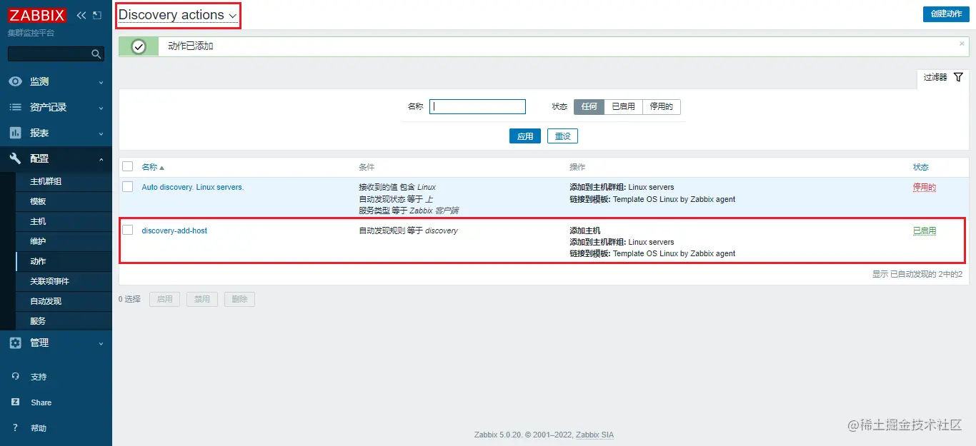
Task: Set status filter to 已启用
Action: coord(623,106)
